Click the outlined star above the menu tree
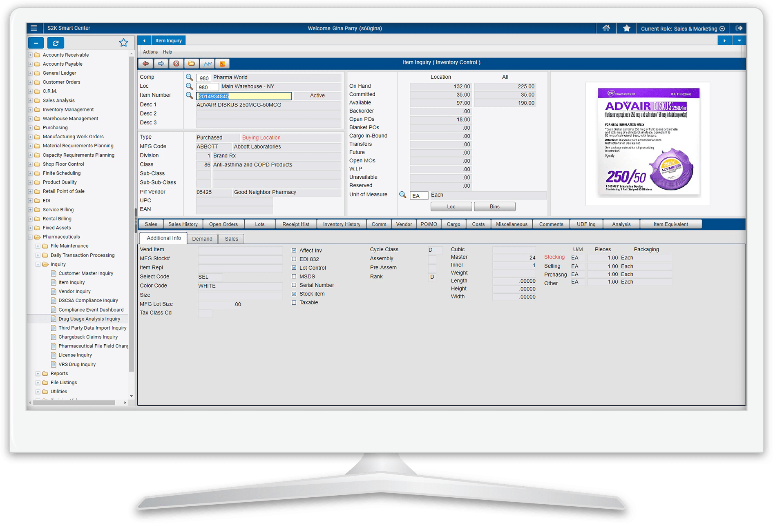Screen dimensions: 773x523 point(123,42)
